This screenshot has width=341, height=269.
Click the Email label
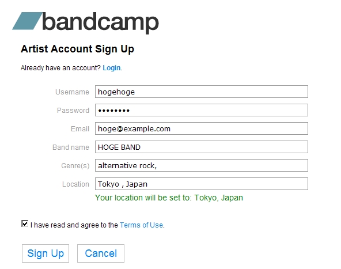pyautogui.click(x=80, y=129)
